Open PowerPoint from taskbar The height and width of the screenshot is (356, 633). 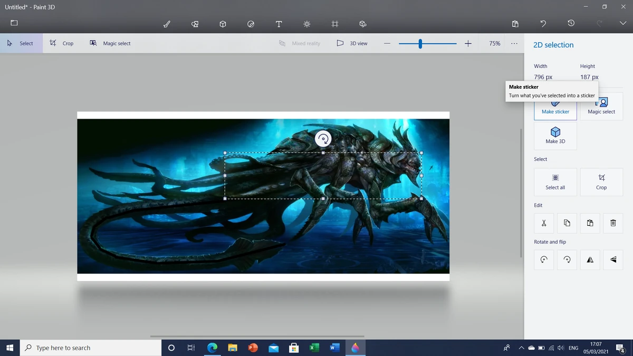click(x=253, y=348)
